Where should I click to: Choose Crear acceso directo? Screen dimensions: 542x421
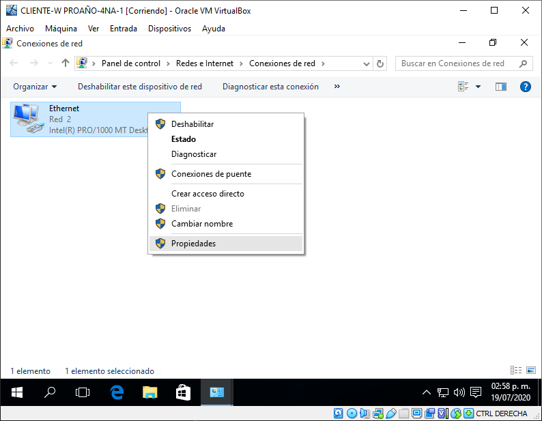[x=226, y=194]
